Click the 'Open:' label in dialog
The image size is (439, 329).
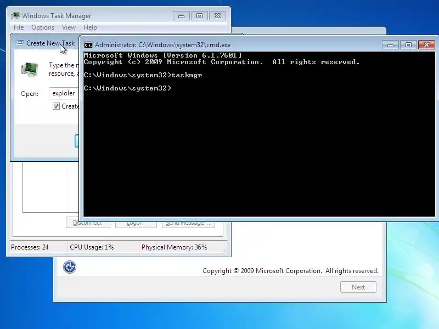[30, 93]
